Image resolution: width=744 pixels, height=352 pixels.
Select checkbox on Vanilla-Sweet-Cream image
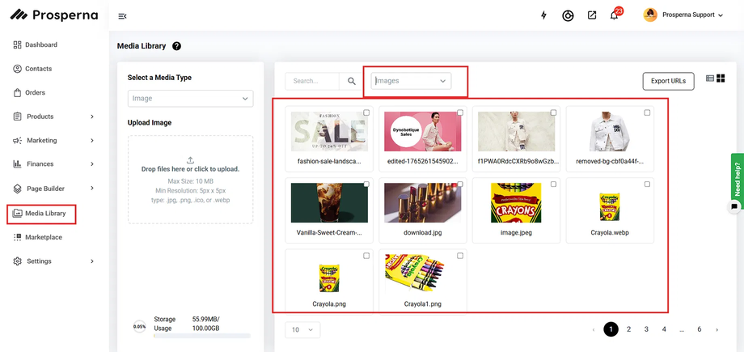point(366,184)
